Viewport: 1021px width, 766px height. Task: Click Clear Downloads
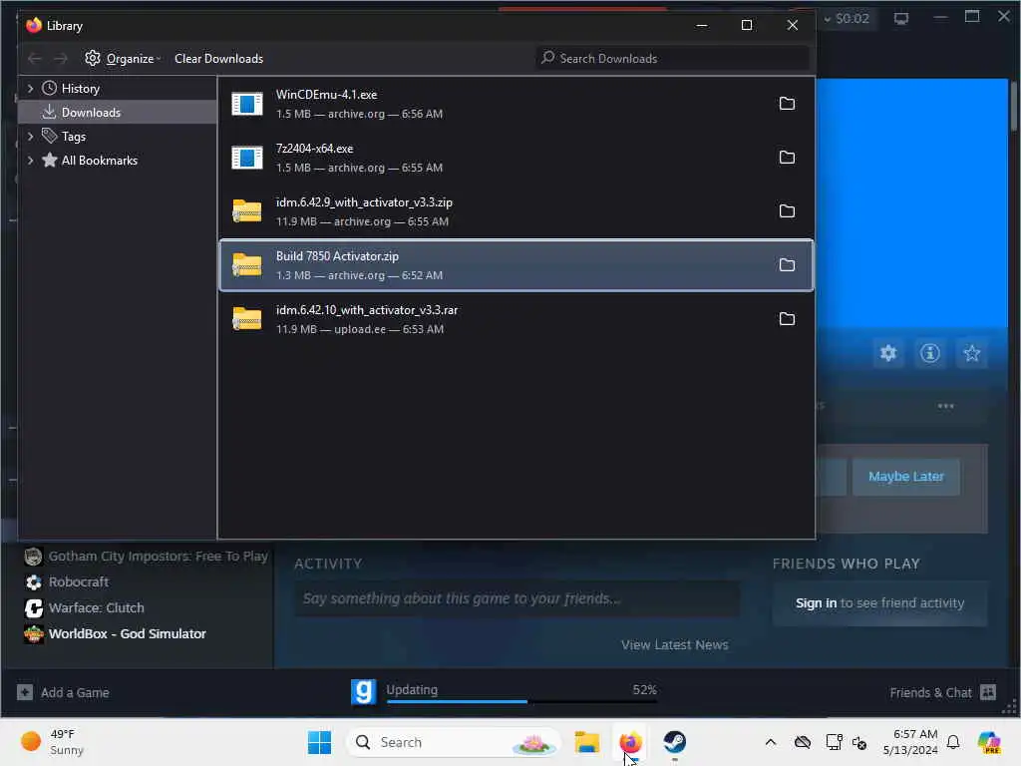point(218,59)
